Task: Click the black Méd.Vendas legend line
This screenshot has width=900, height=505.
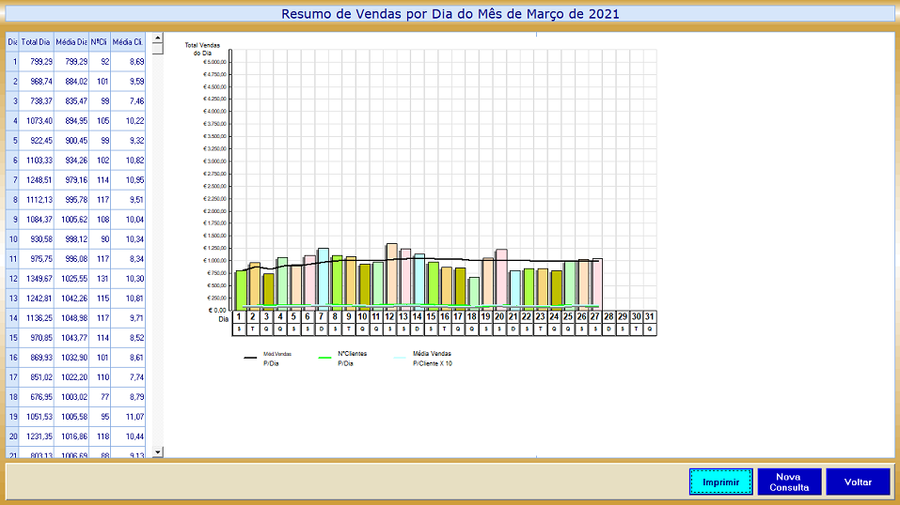Action: pos(250,358)
